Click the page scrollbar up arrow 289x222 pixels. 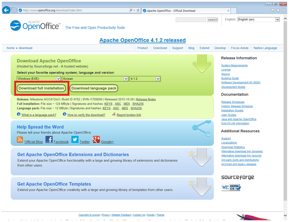pos(285,19)
